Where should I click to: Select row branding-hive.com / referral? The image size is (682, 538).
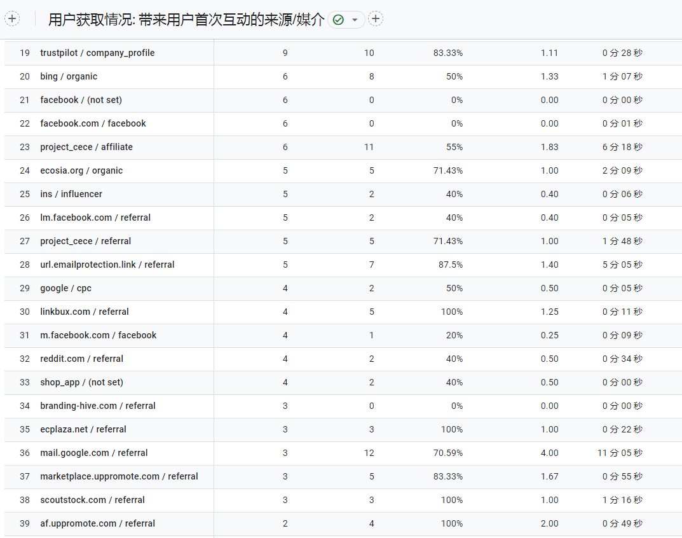tap(343, 405)
